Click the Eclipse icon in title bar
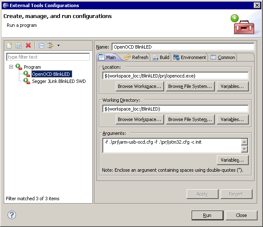Image resolution: width=263 pixels, height=227 pixels. pos(6,5)
